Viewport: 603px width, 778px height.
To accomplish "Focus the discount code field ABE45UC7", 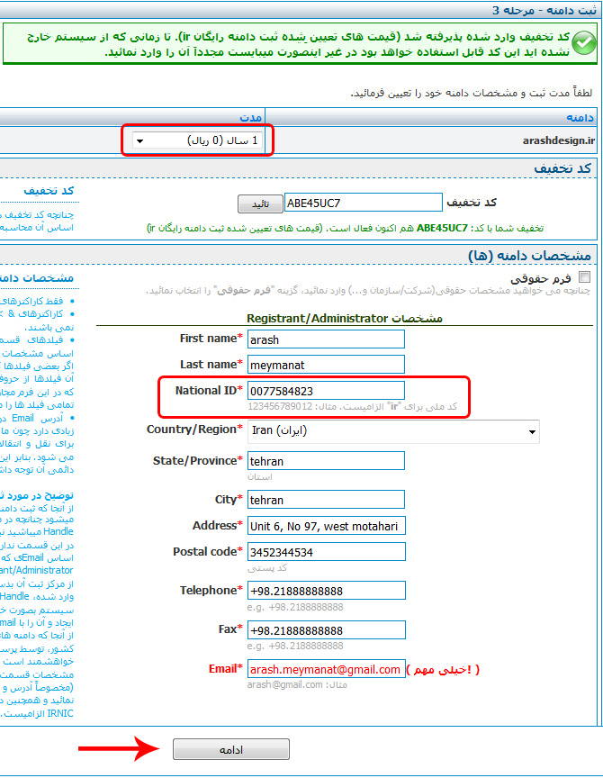I will (x=363, y=203).
